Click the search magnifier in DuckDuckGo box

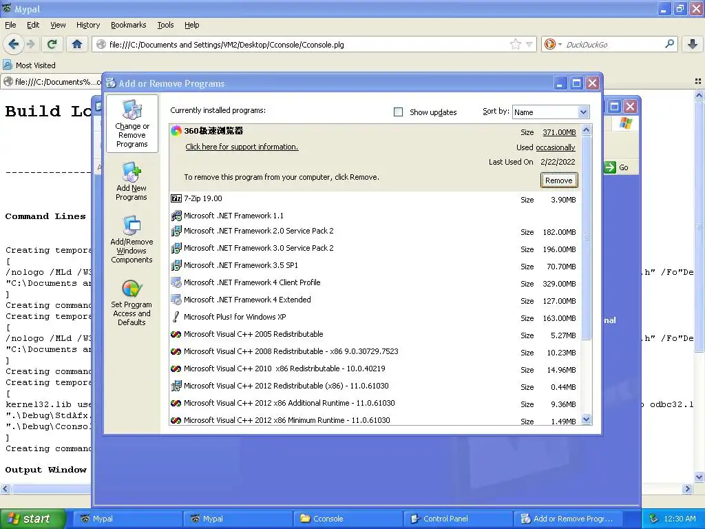669,44
